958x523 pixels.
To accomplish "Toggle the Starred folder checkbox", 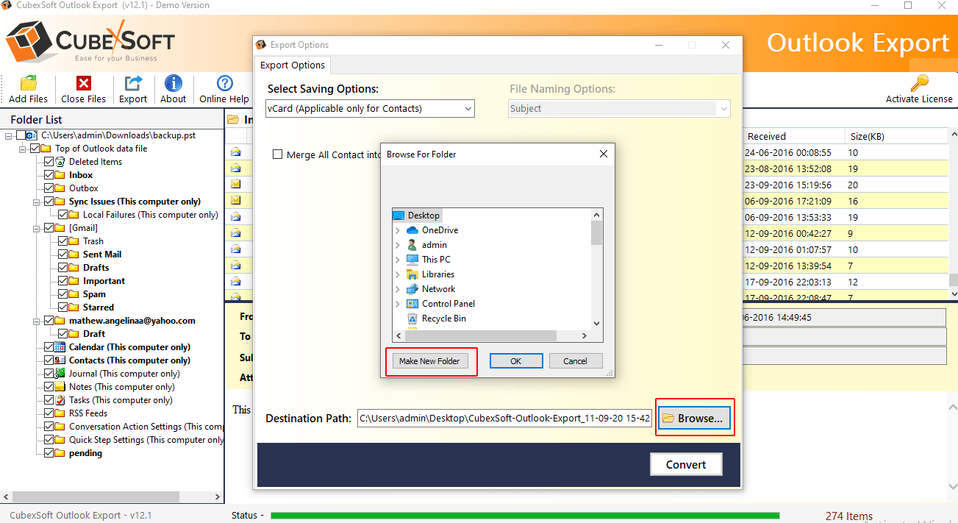I will (x=62, y=307).
